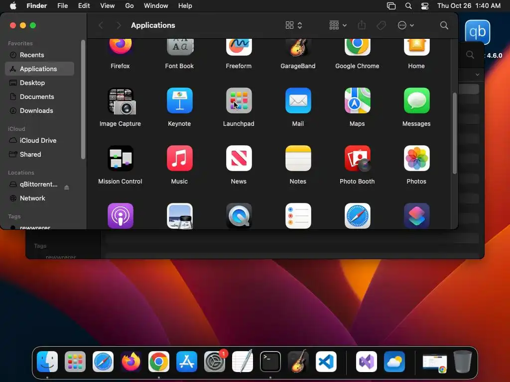Eject the qBittorrent disk image
Screen dimensions: 510x382
[67, 188]
